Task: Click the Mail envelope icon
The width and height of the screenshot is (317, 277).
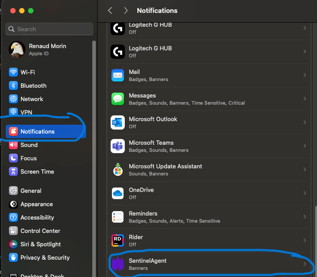Action: [x=118, y=75]
